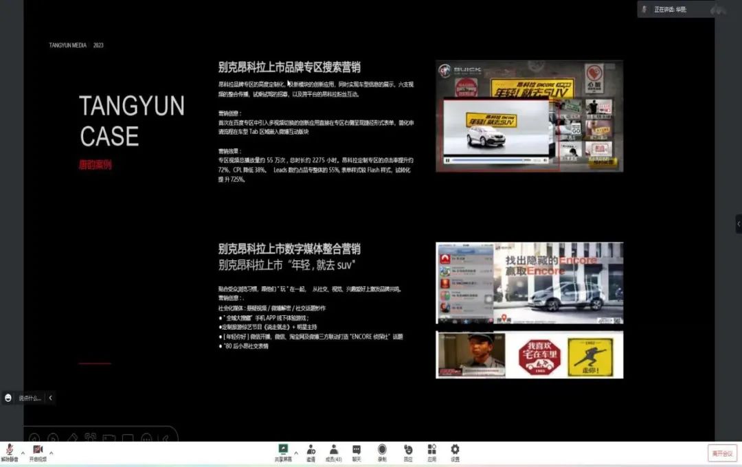Open meeting settings (设置) gear
742x467 pixels.
click(x=455, y=453)
